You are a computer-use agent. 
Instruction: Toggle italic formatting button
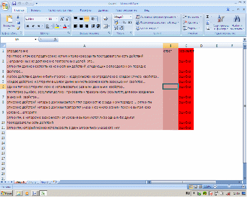(x=33, y=26)
